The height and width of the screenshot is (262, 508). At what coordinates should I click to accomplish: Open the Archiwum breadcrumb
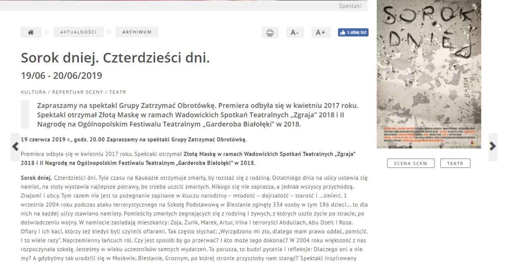(137, 32)
